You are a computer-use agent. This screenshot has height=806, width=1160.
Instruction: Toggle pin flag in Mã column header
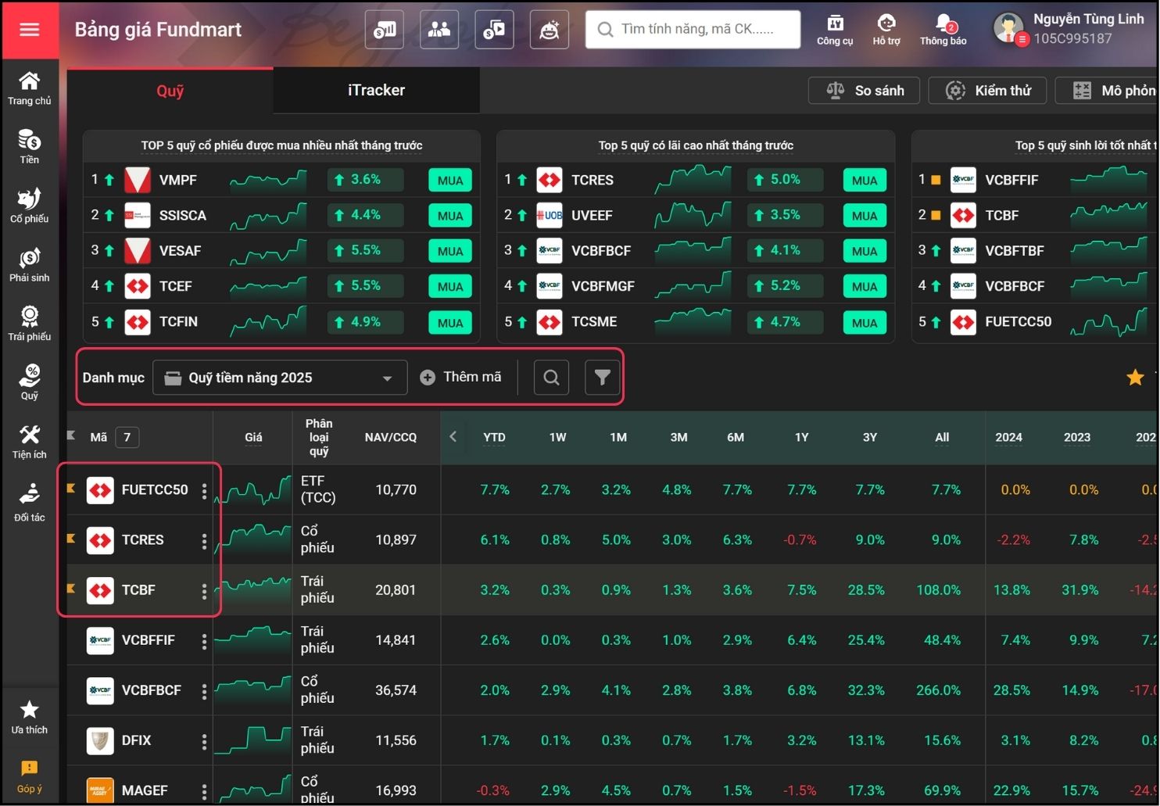click(71, 435)
